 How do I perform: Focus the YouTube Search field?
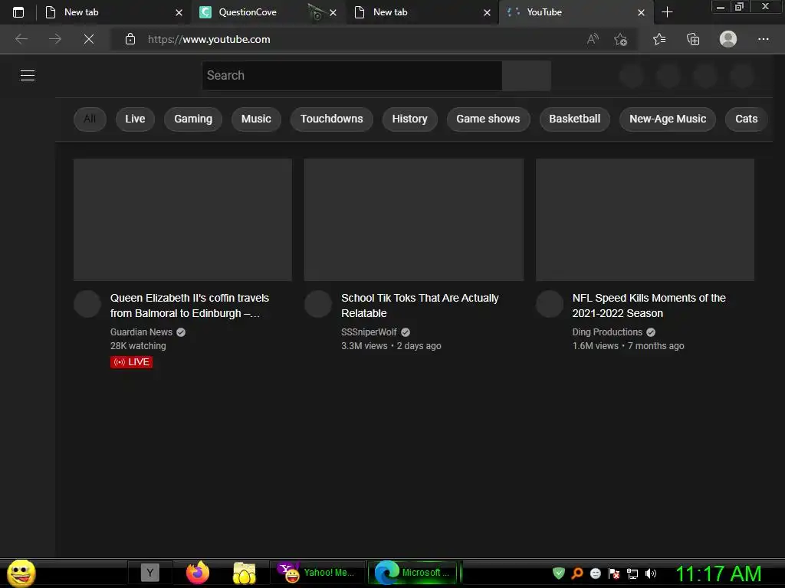click(x=352, y=76)
